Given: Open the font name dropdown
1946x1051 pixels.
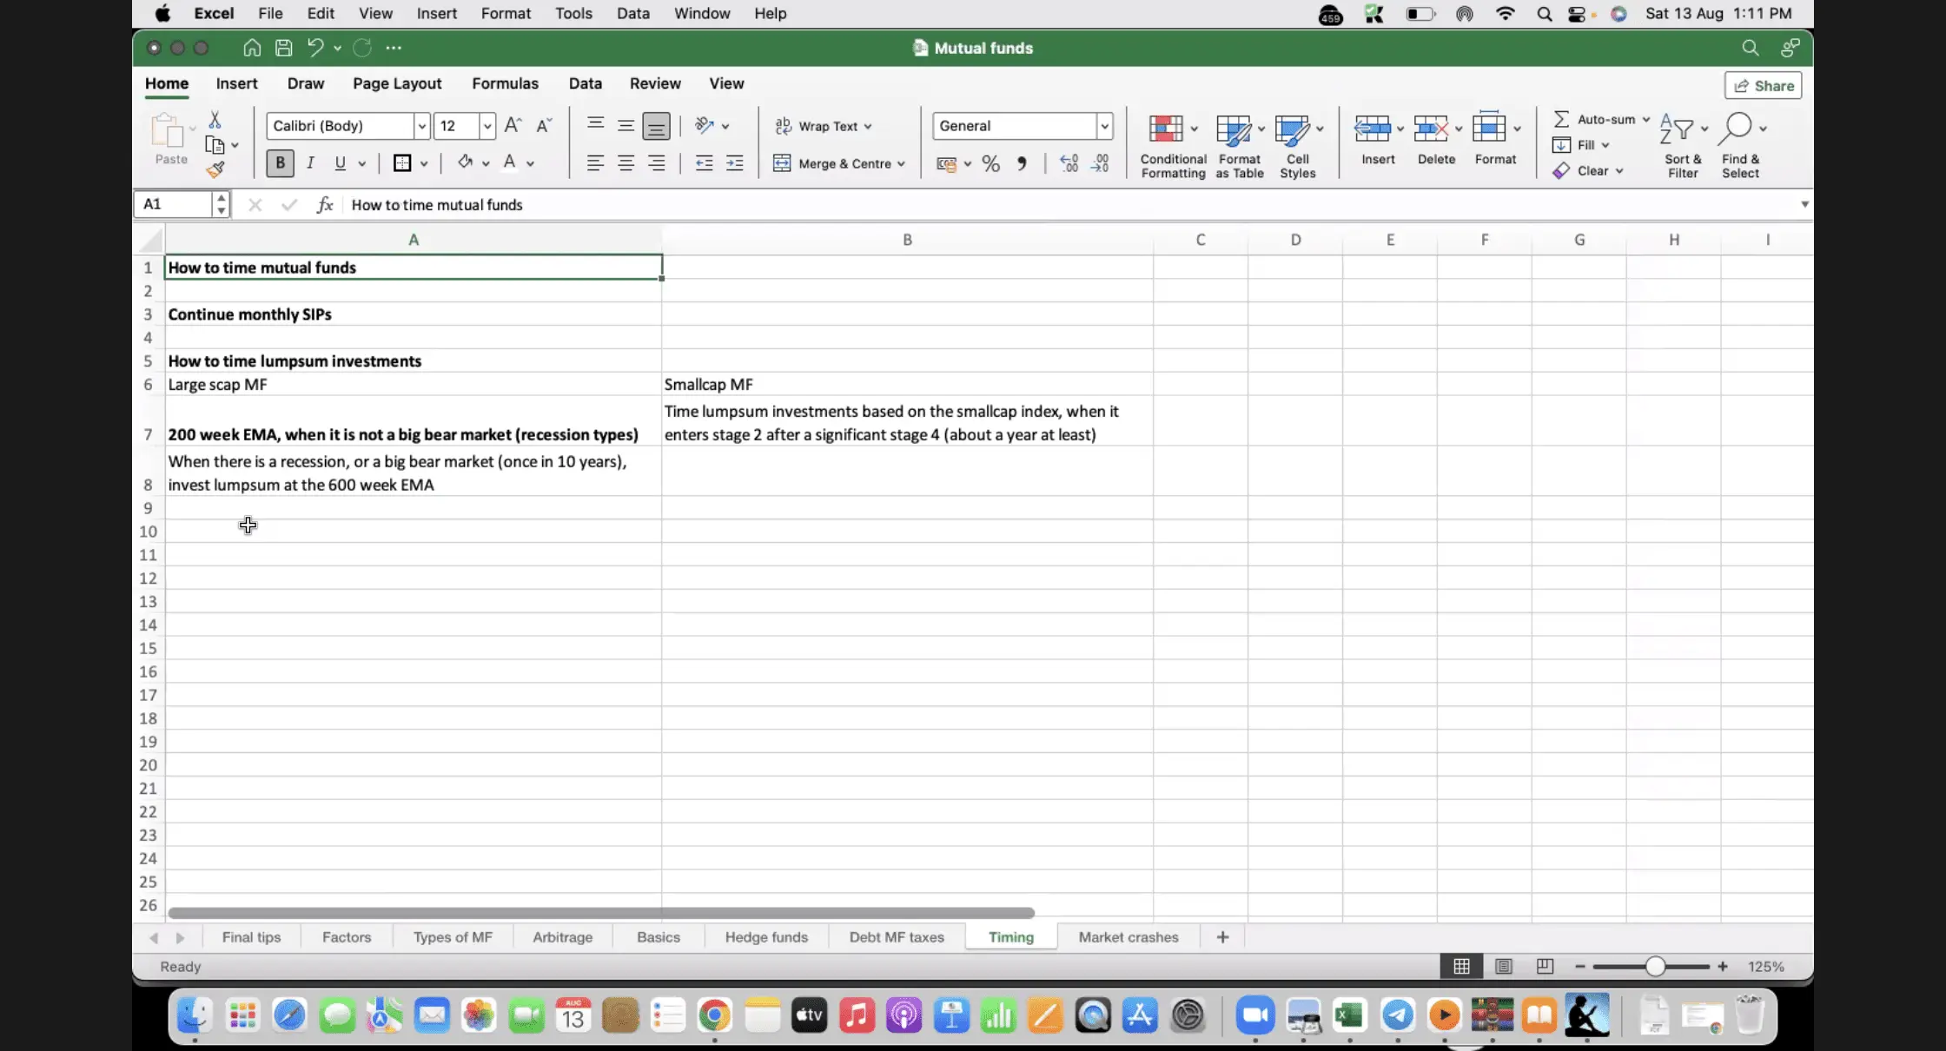Looking at the screenshot, I should (421, 126).
